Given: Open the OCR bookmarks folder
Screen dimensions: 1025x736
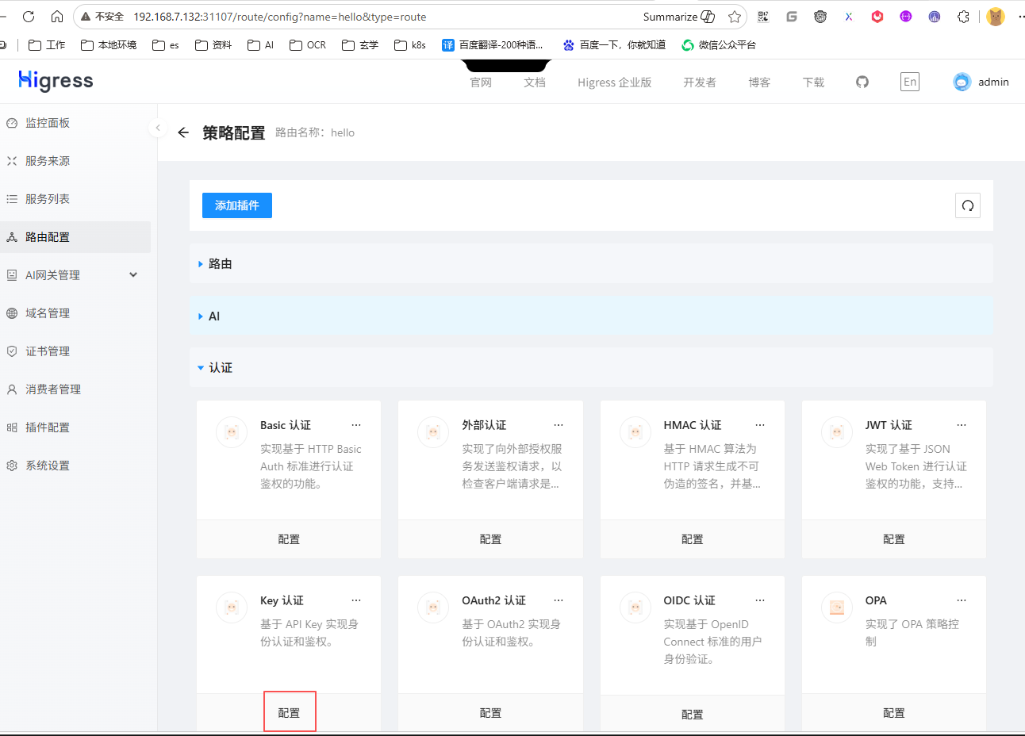Looking at the screenshot, I should pyautogui.click(x=308, y=45).
